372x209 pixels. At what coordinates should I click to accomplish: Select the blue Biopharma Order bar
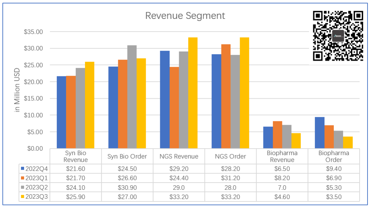tap(320, 133)
